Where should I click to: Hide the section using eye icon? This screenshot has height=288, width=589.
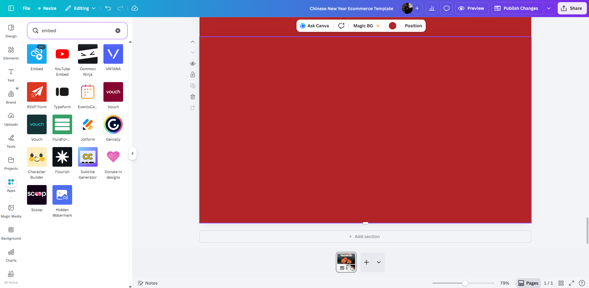(x=193, y=64)
